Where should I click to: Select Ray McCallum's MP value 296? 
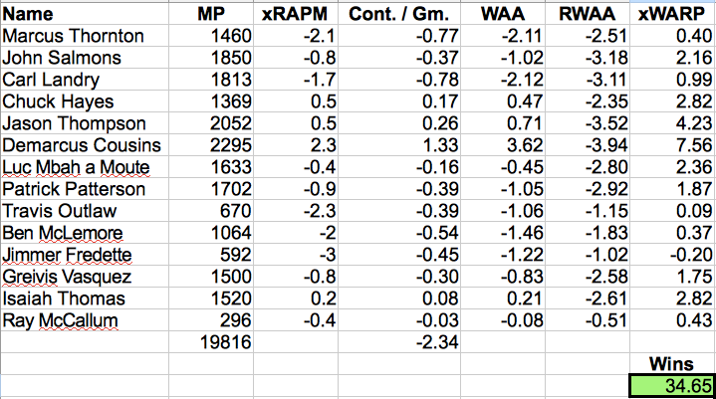(211, 320)
